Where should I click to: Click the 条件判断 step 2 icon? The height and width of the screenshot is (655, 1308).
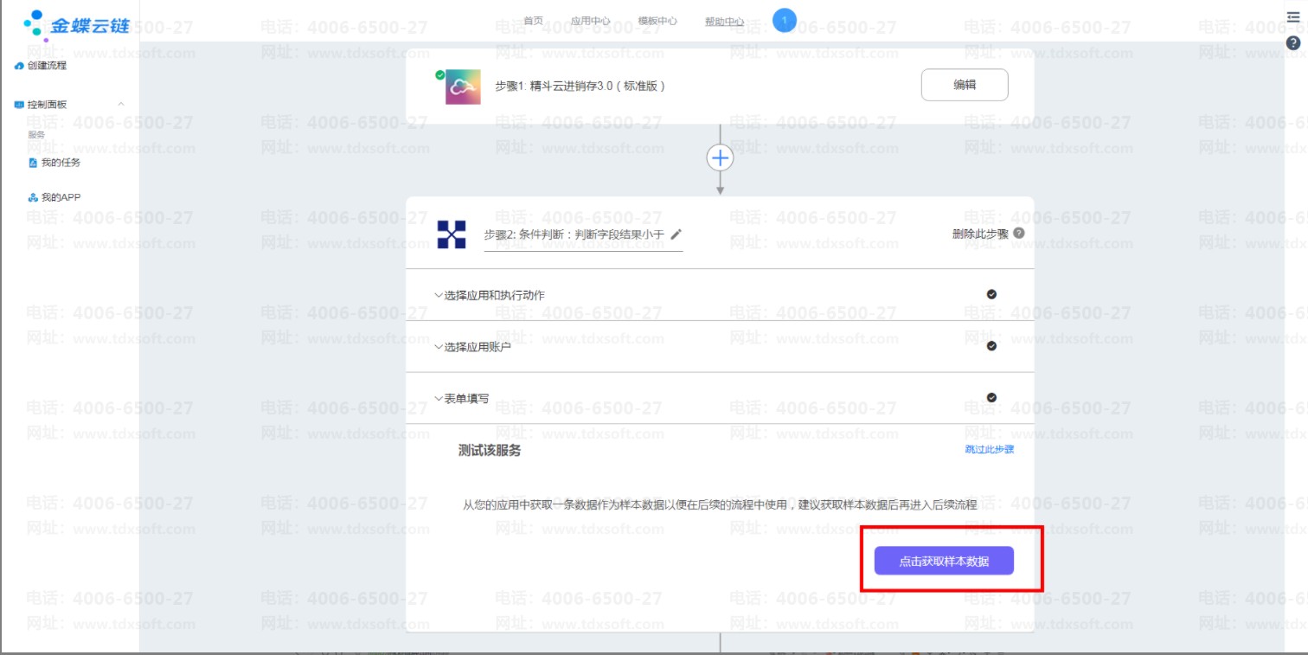[x=452, y=234]
